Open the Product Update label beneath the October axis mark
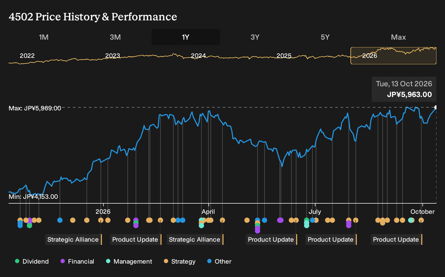Image resolution: width=445 pixels, height=277 pixels. [397, 239]
